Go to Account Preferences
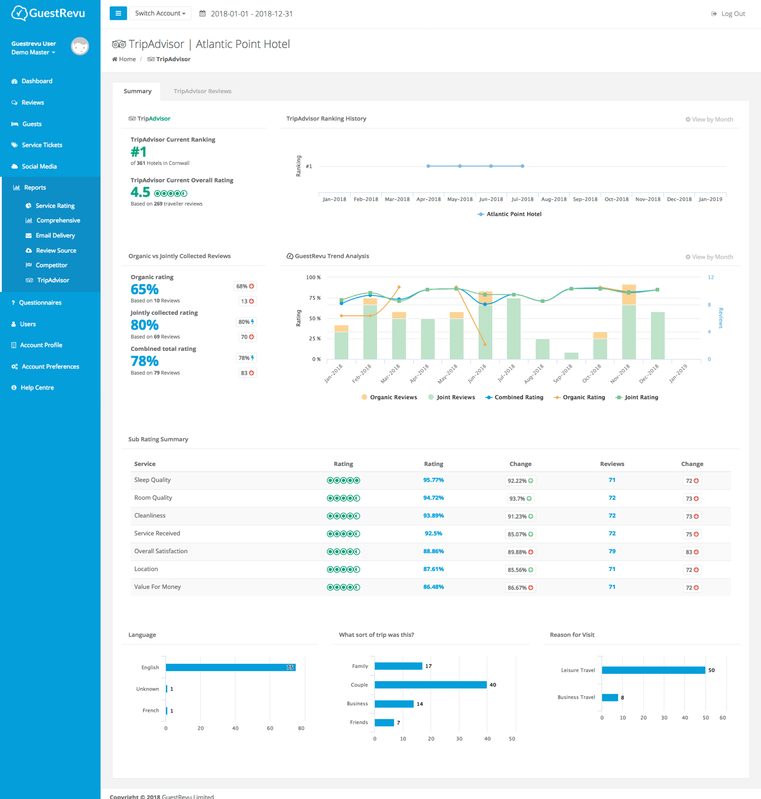 [50, 366]
